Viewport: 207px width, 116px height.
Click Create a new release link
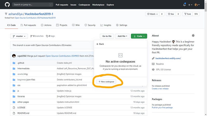pyautogui.click(x=160, y=89)
